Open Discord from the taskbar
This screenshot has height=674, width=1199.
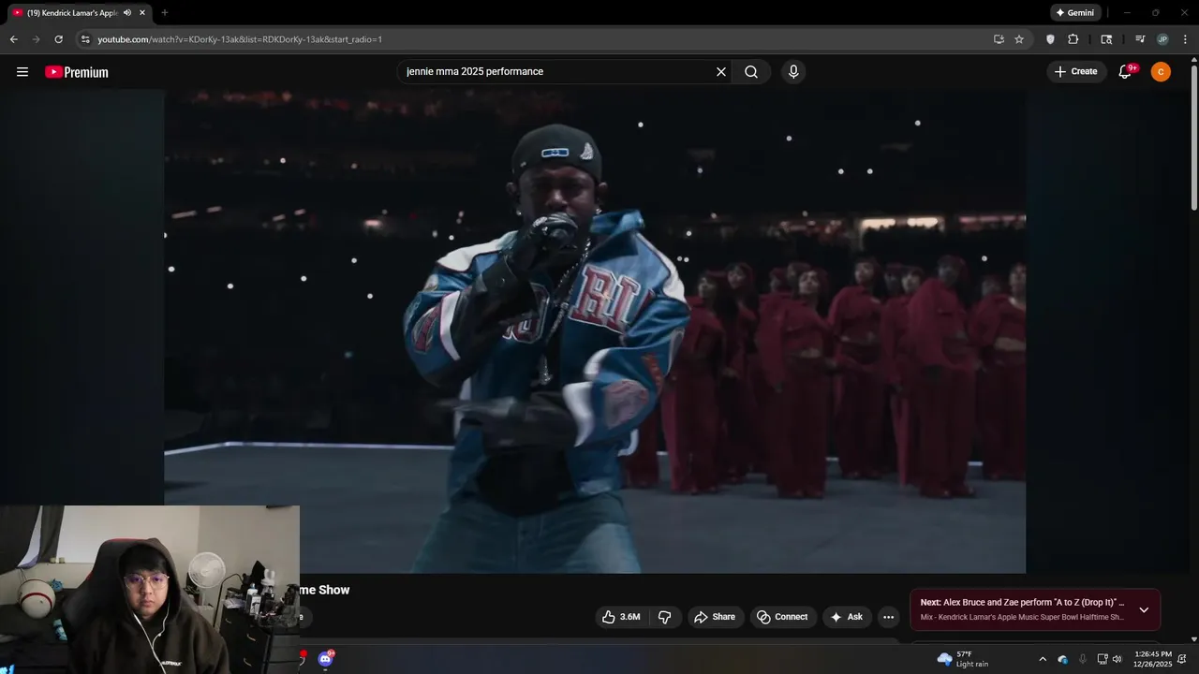coord(325,659)
